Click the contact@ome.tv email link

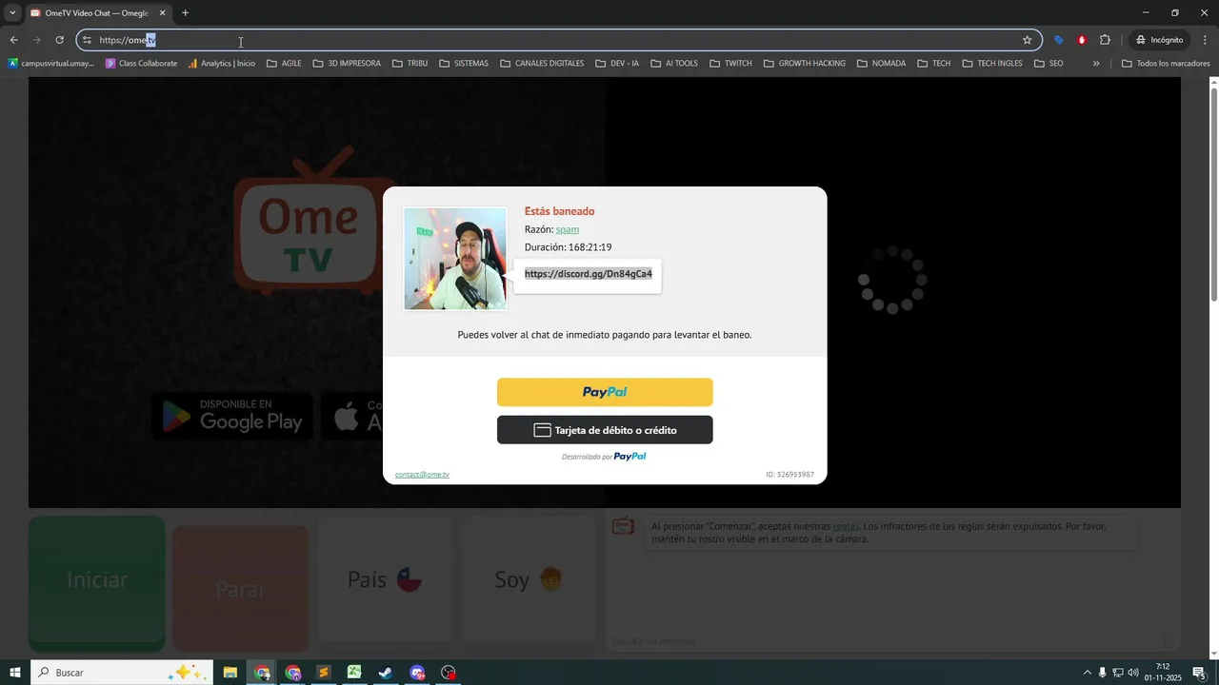coord(422,475)
